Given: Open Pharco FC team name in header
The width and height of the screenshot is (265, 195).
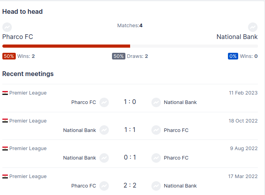Looking at the screenshot, I should pyautogui.click(x=18, y=37).
